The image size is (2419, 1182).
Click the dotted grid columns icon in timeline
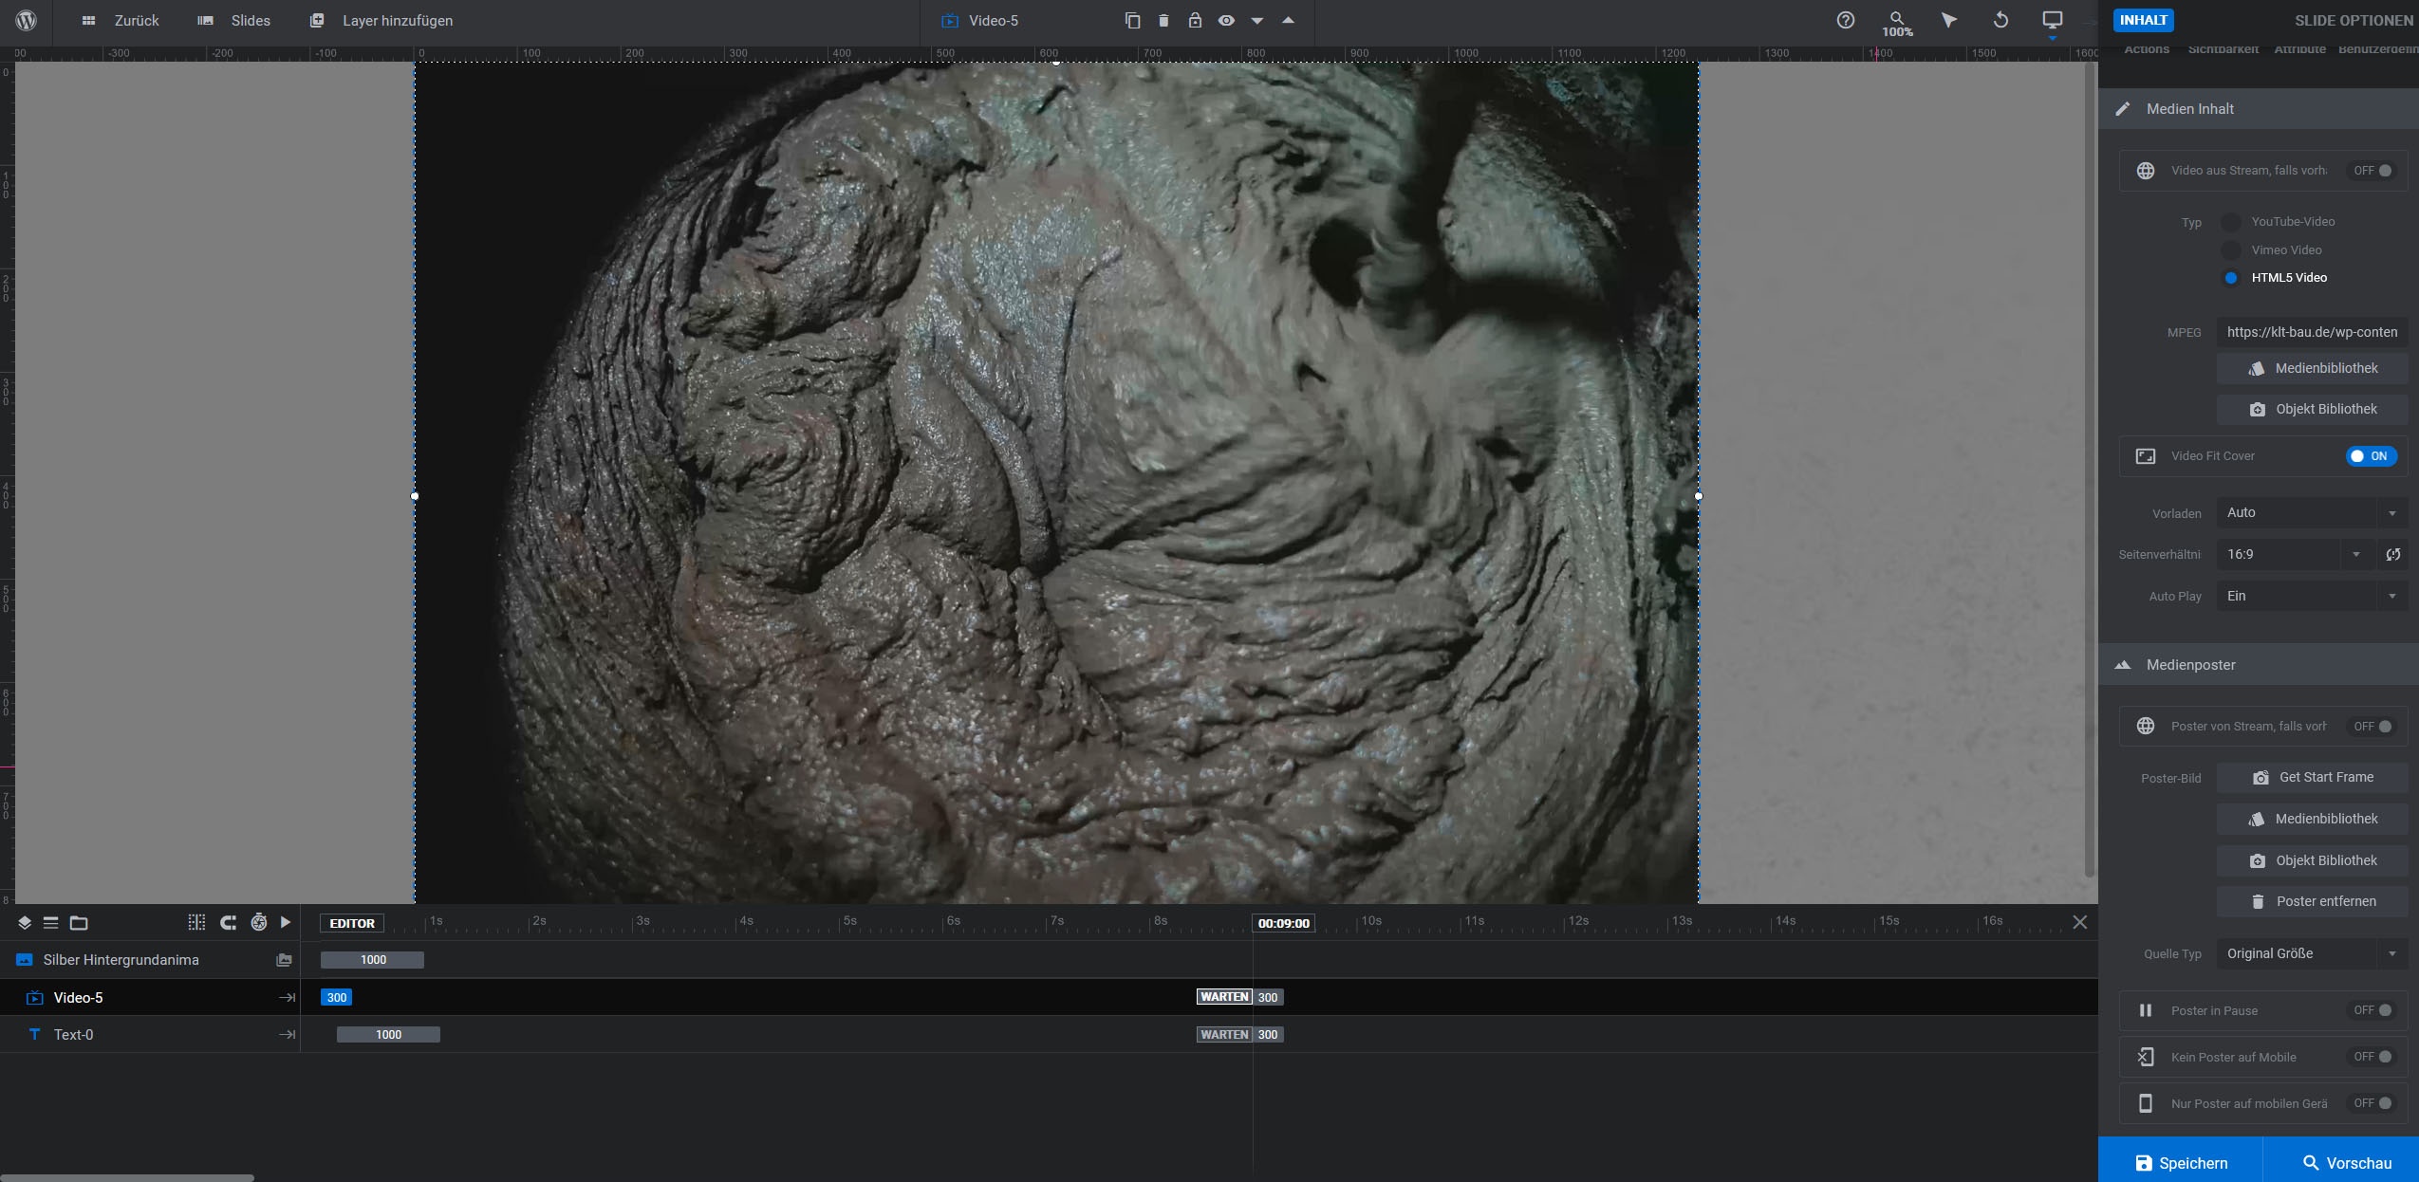pyautogui.click(x=196, y=922)
